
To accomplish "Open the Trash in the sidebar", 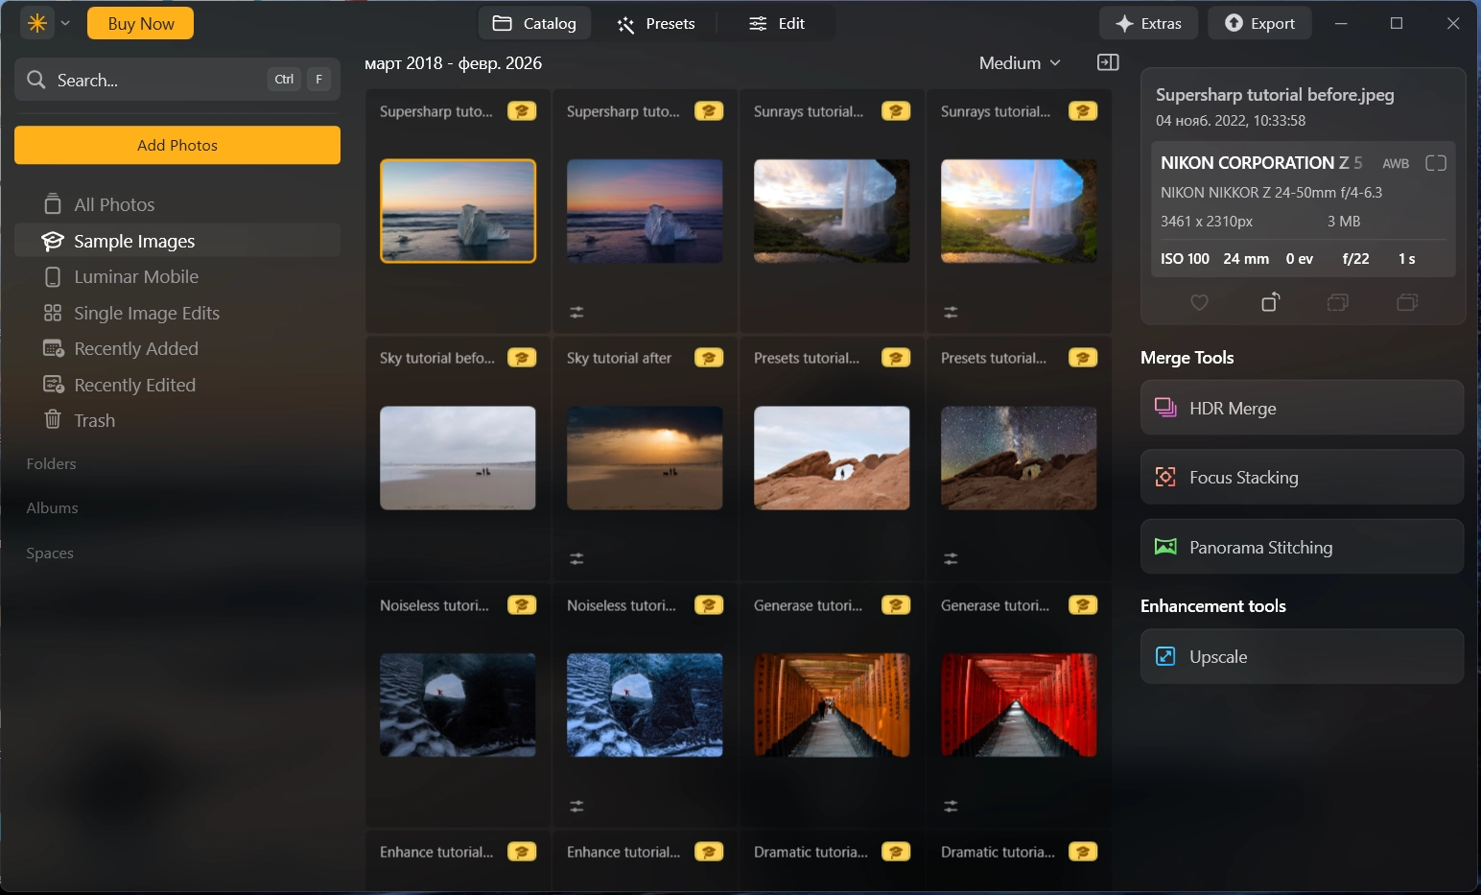I will pyautogui.click(x=177, y=420).
